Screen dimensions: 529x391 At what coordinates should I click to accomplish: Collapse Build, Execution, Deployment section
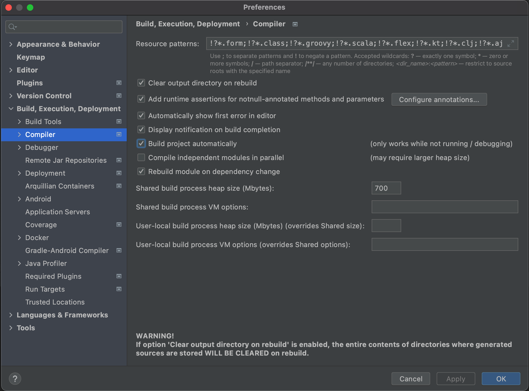pyautogui.click(x=11, y=108)
